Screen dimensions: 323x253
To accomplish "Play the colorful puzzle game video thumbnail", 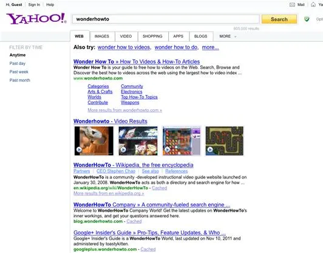I will (x=182, y=141).
